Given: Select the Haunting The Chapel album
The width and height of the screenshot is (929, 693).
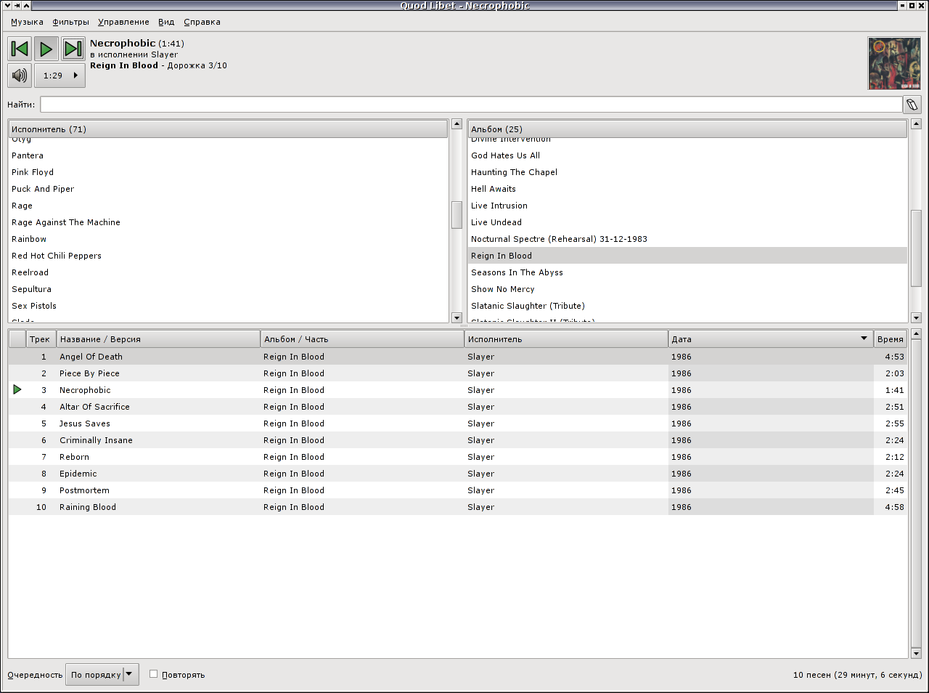Looking at the screenshot, I should (687, 172).
